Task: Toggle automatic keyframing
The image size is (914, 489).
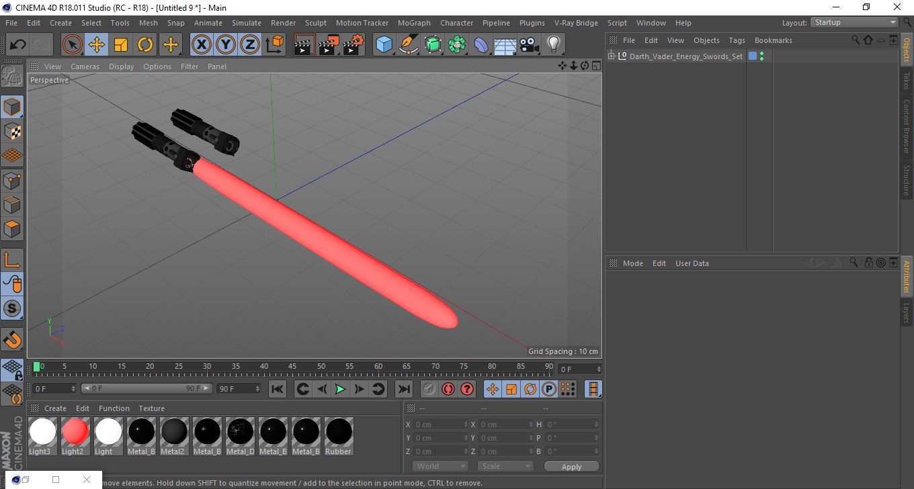Action: tap(448, 389)
